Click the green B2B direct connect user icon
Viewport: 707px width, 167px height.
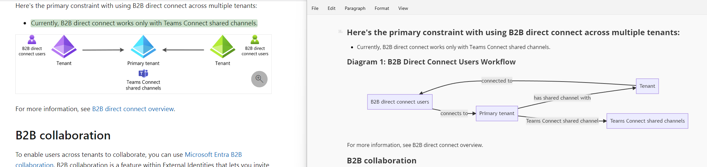coord(255,39)
